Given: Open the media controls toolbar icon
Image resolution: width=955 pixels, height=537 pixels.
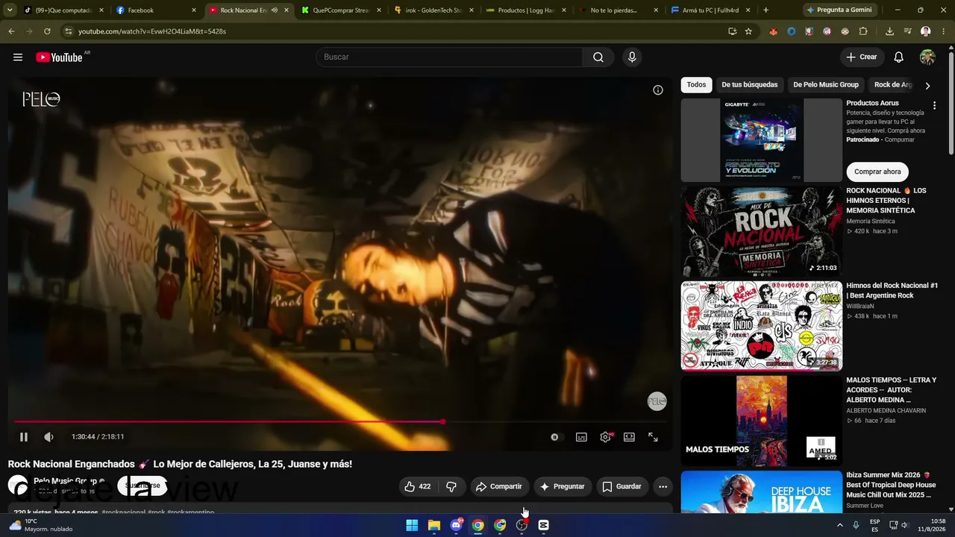Looking at the screenshot, I should pyautogui.click(x=907, y=31).
